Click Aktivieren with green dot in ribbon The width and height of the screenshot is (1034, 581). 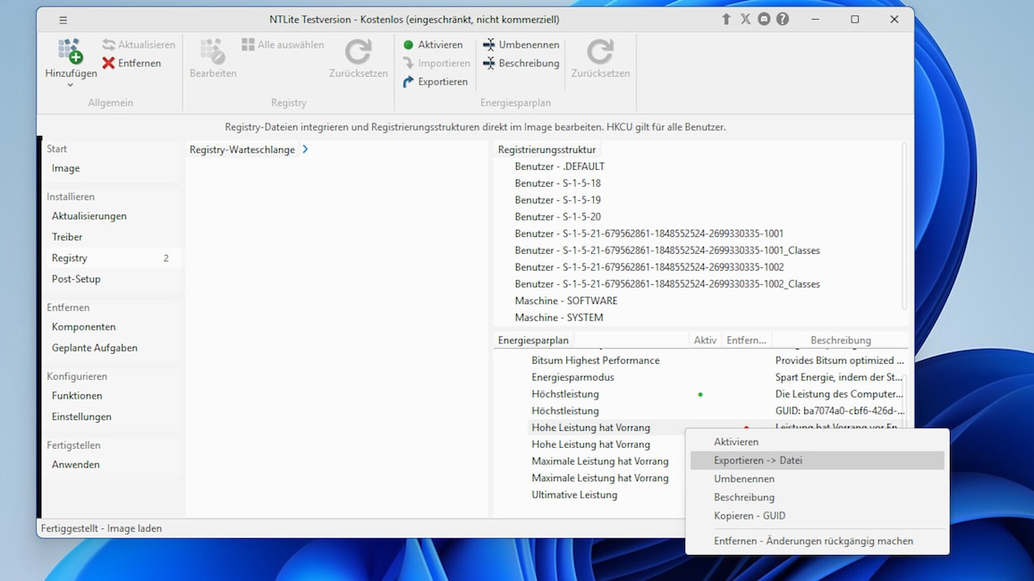click(x=433, y=45)
